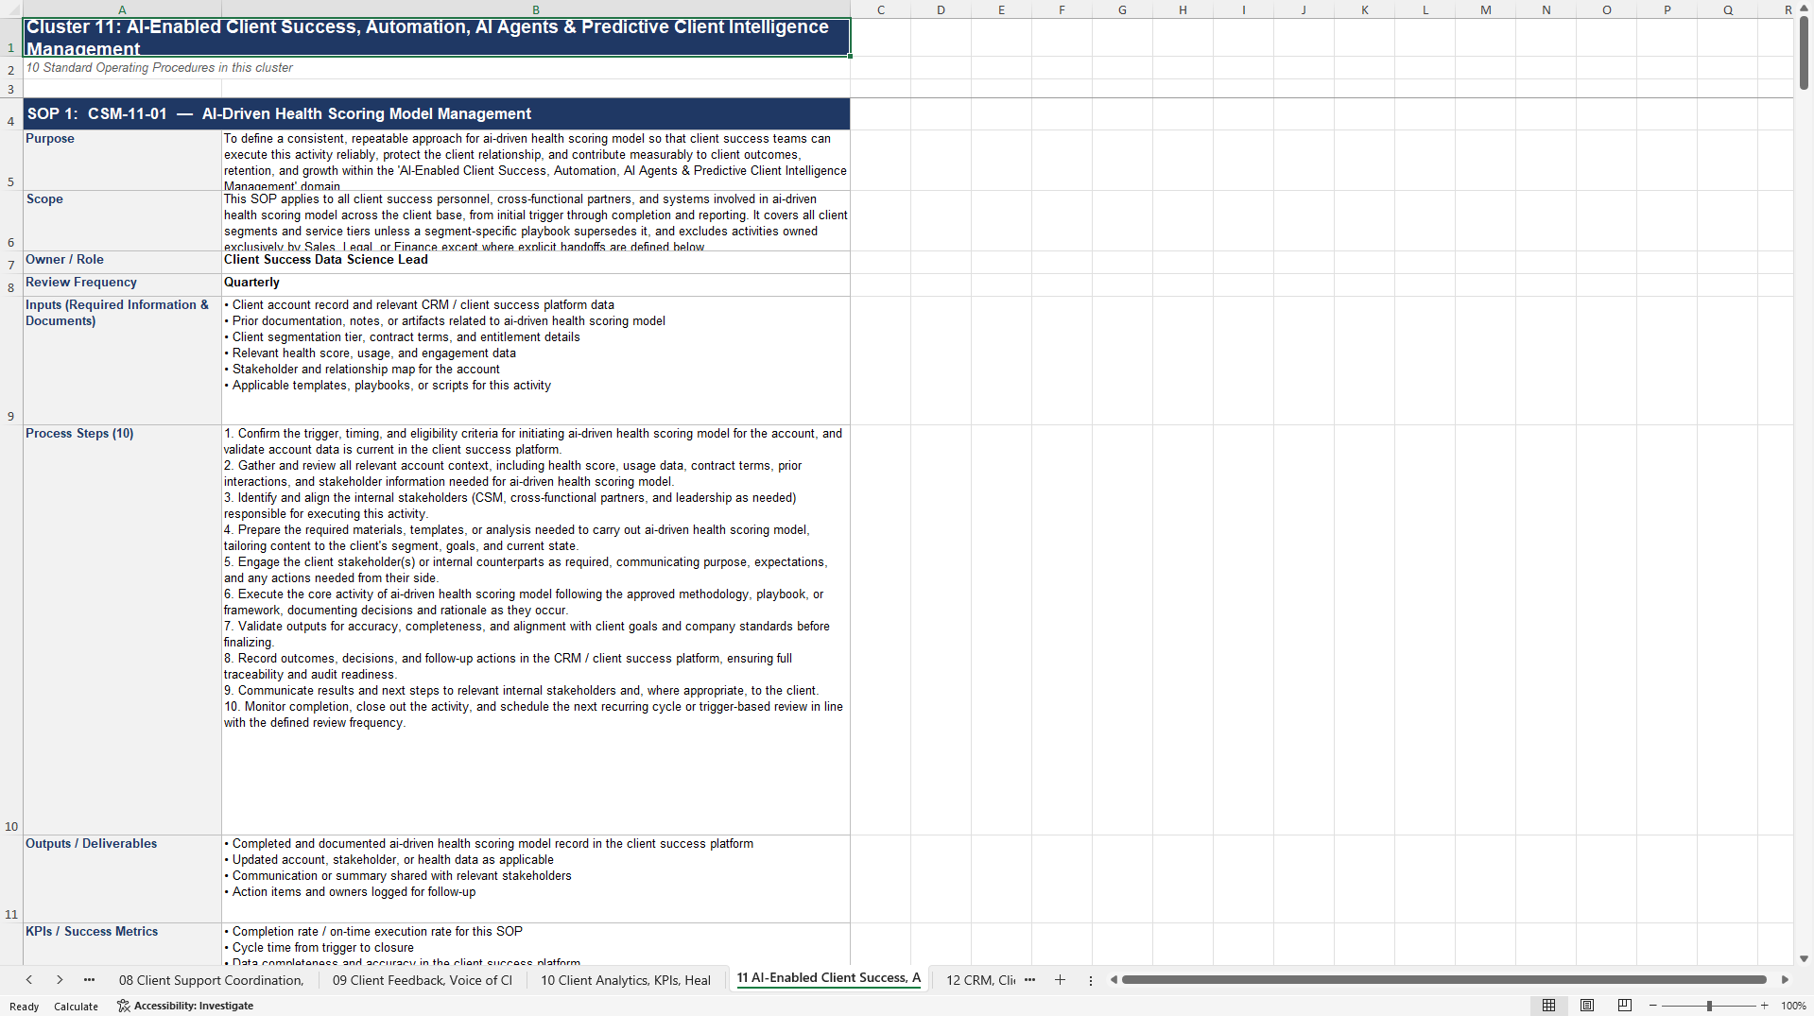This screenshot has width=1814, height=1016.
Task: Click the Review Frequency label cell
Action: [x=122, y=285]
